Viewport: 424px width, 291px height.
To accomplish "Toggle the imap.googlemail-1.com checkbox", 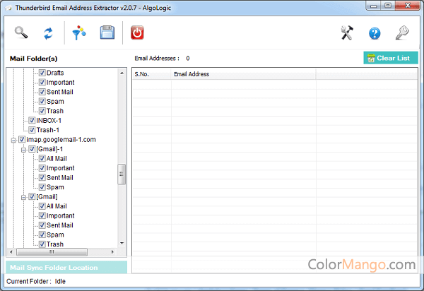I will (22, 139).
